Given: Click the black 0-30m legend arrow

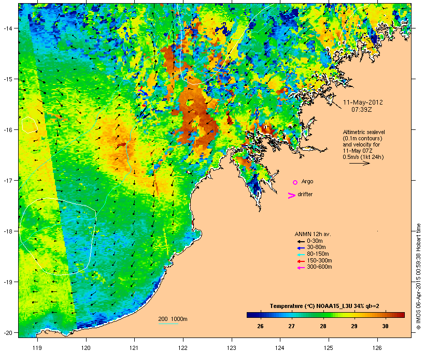Looking at the screenshot, I should [301, 241].
